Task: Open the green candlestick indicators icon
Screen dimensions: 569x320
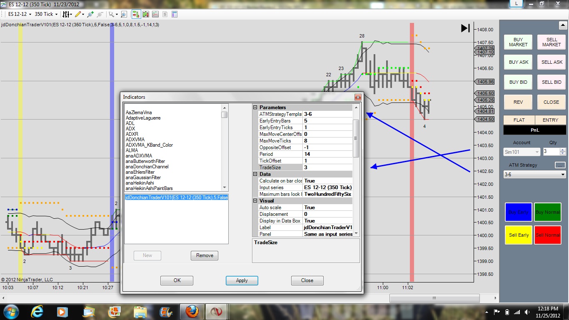Action: pos(146,14)
